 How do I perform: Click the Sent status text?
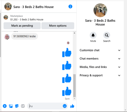click(67, 99)
